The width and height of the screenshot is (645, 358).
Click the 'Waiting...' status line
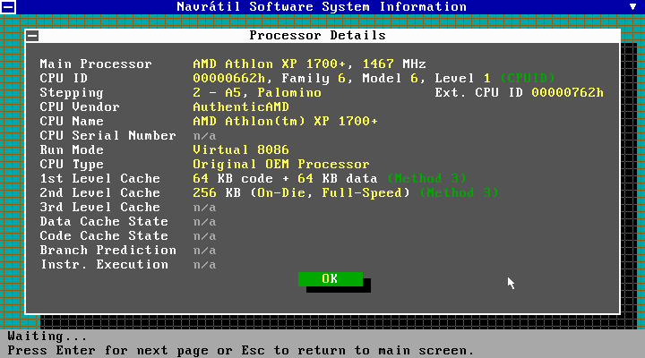tap(47, 337)
